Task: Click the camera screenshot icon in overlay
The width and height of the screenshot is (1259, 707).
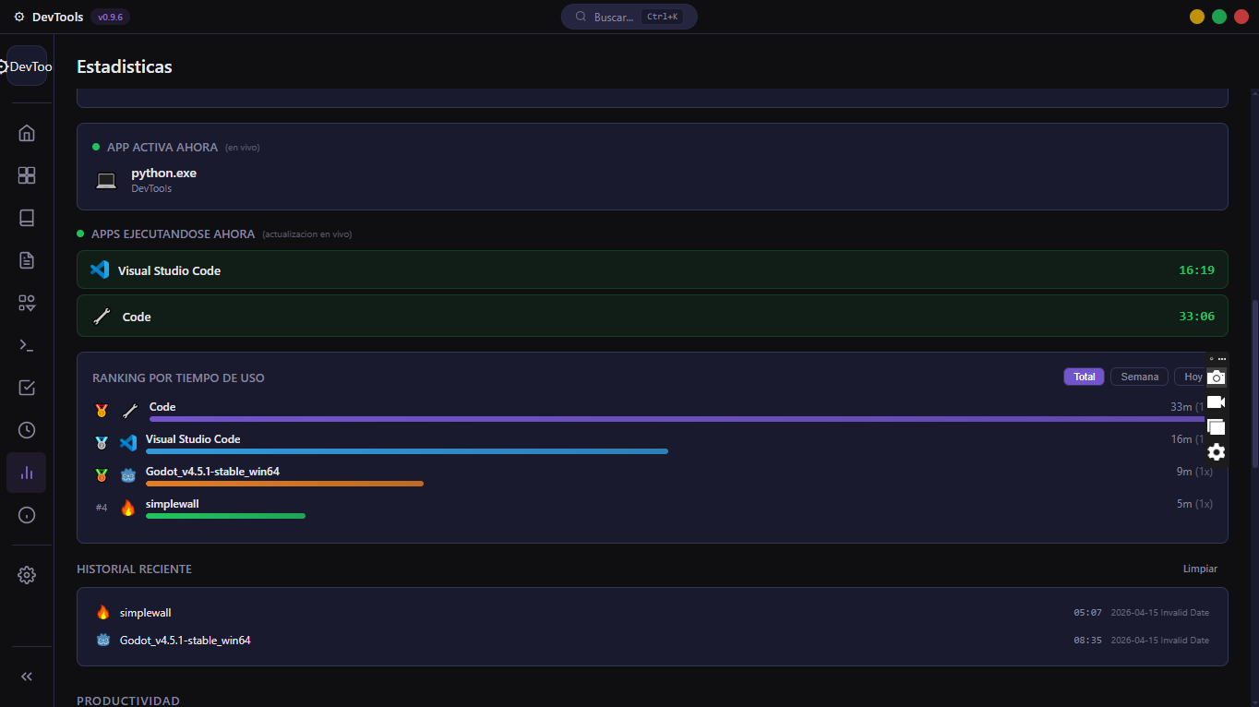Action: [x=1217, y=377]
